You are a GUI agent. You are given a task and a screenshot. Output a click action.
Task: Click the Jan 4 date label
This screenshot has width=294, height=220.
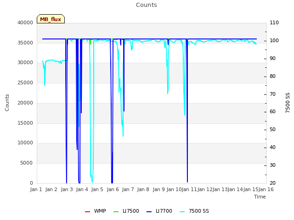click(x=82, y=189)
